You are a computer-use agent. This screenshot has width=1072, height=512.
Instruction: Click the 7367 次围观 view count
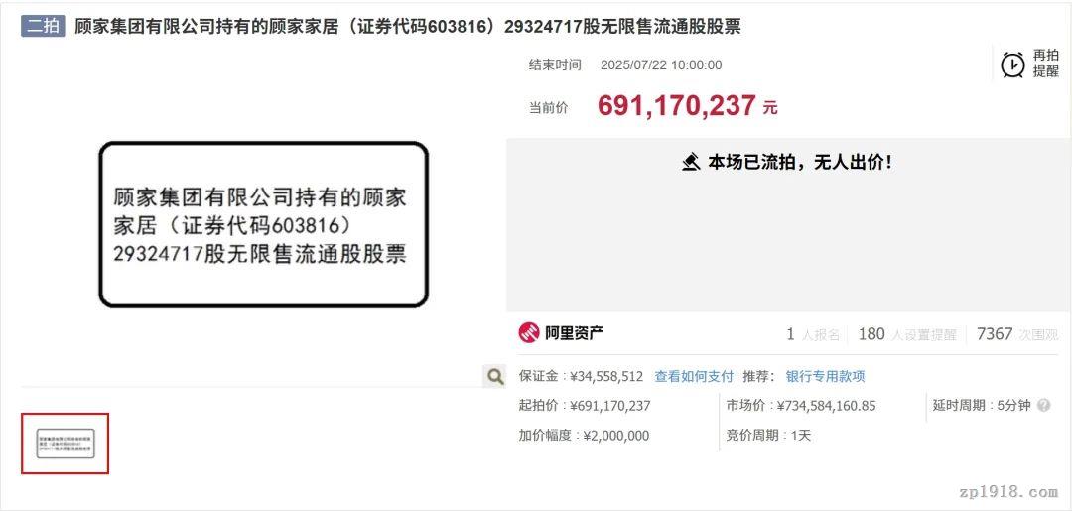click(x=1017, y=334)
